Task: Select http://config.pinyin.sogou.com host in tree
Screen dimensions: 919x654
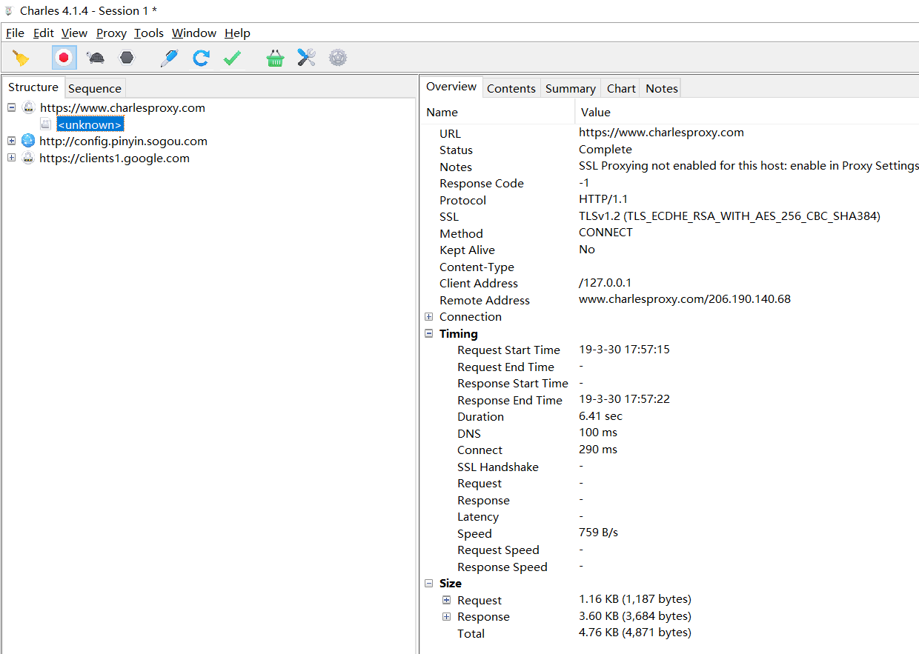Action: tap(123, 141)
